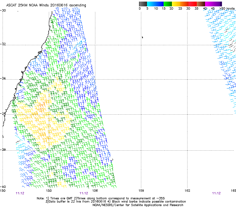Click the green 15–20 knots legend segment
This screenshot has width=236, height=207.
[x=168, y=4]
